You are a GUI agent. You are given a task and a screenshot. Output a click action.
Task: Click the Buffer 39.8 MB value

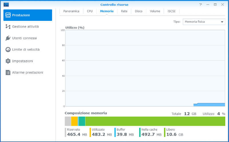(125, 134)
